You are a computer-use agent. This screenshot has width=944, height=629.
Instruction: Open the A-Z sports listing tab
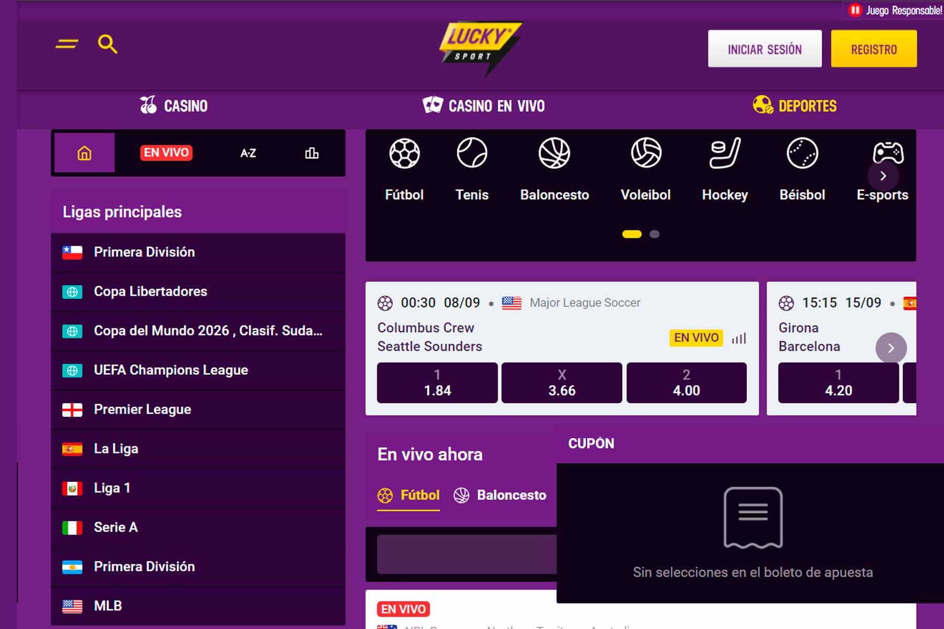click(248, 153)
